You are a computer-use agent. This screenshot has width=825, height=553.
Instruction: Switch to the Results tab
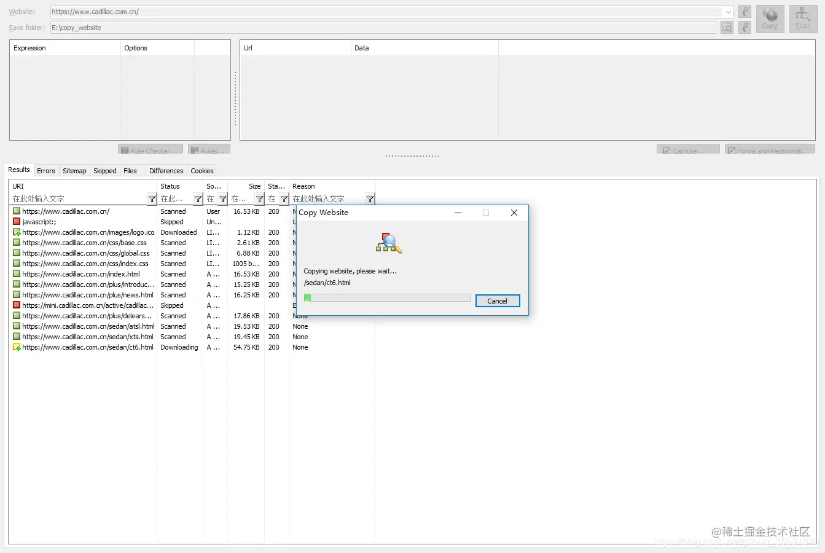tap(19, 170)
